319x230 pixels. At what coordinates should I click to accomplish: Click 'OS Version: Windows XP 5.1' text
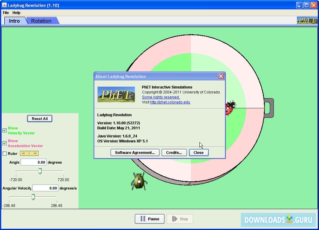click(x=122, y=141)
